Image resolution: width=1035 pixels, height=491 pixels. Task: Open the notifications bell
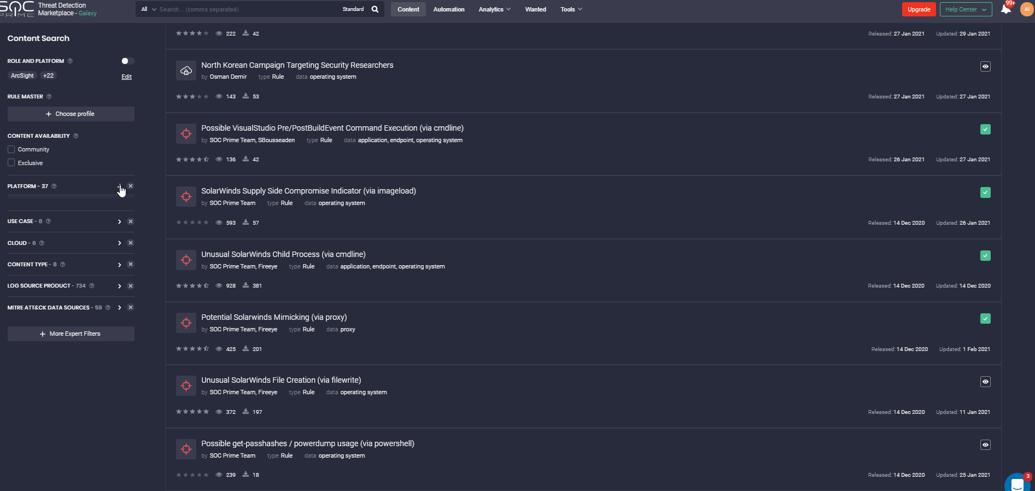1005,9
